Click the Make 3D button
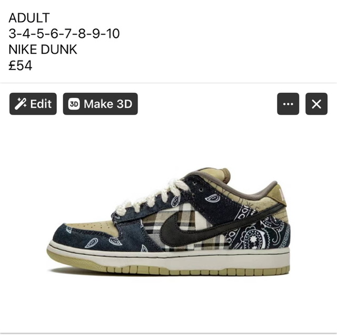337x336 pixels. pos(100,104)
